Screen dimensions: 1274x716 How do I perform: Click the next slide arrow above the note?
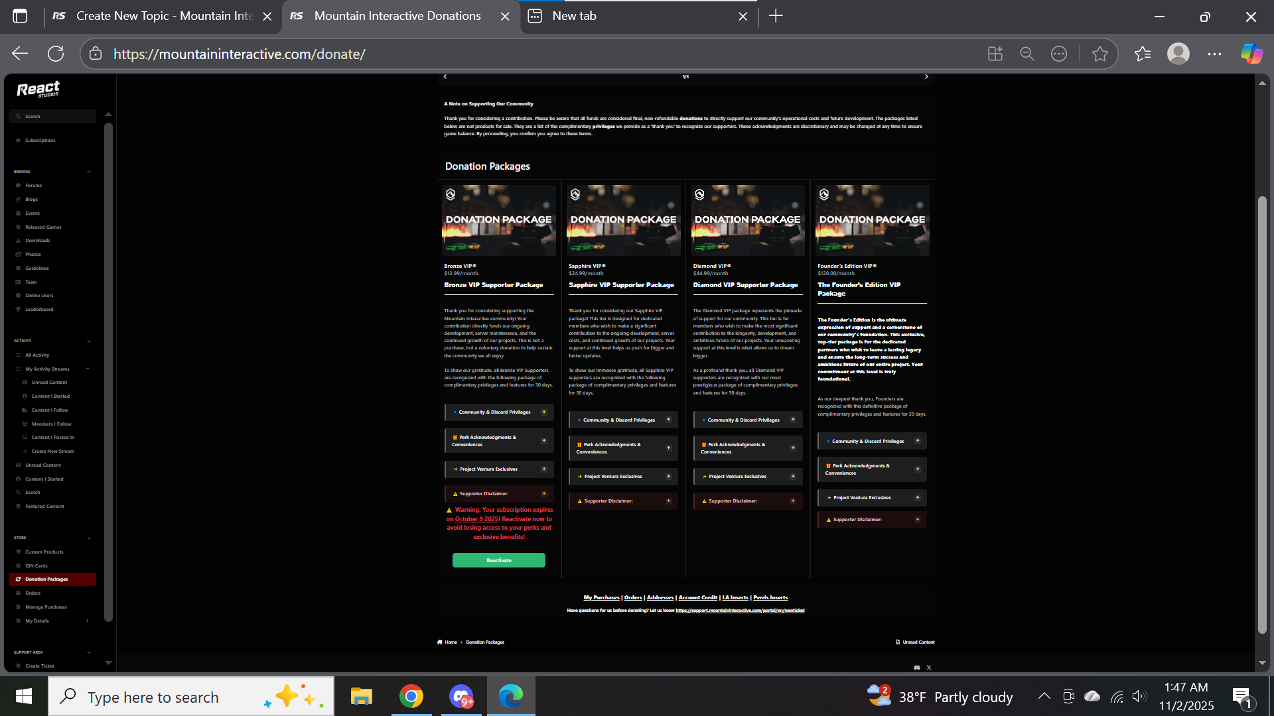[926, 77]
